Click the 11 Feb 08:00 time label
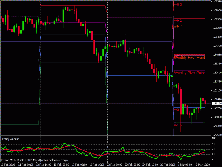The width and height of the screenshot is (222, 167). 26,165
